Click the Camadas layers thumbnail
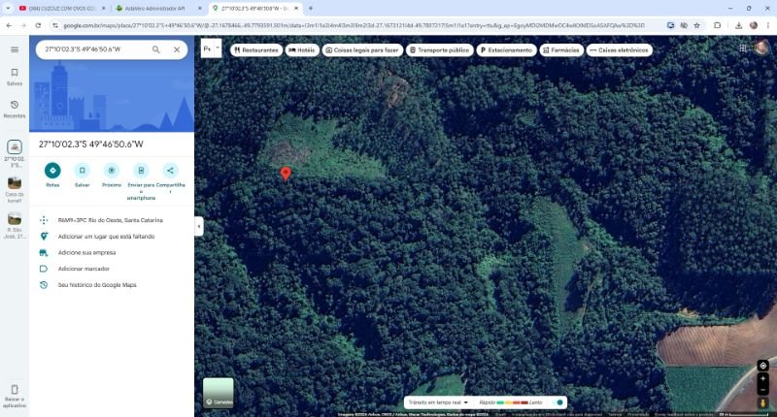This screenshot has width=777, height=417. pos(218,392)
